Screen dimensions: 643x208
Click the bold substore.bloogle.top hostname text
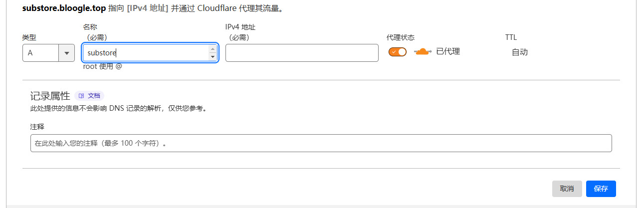tap(64, 8)
